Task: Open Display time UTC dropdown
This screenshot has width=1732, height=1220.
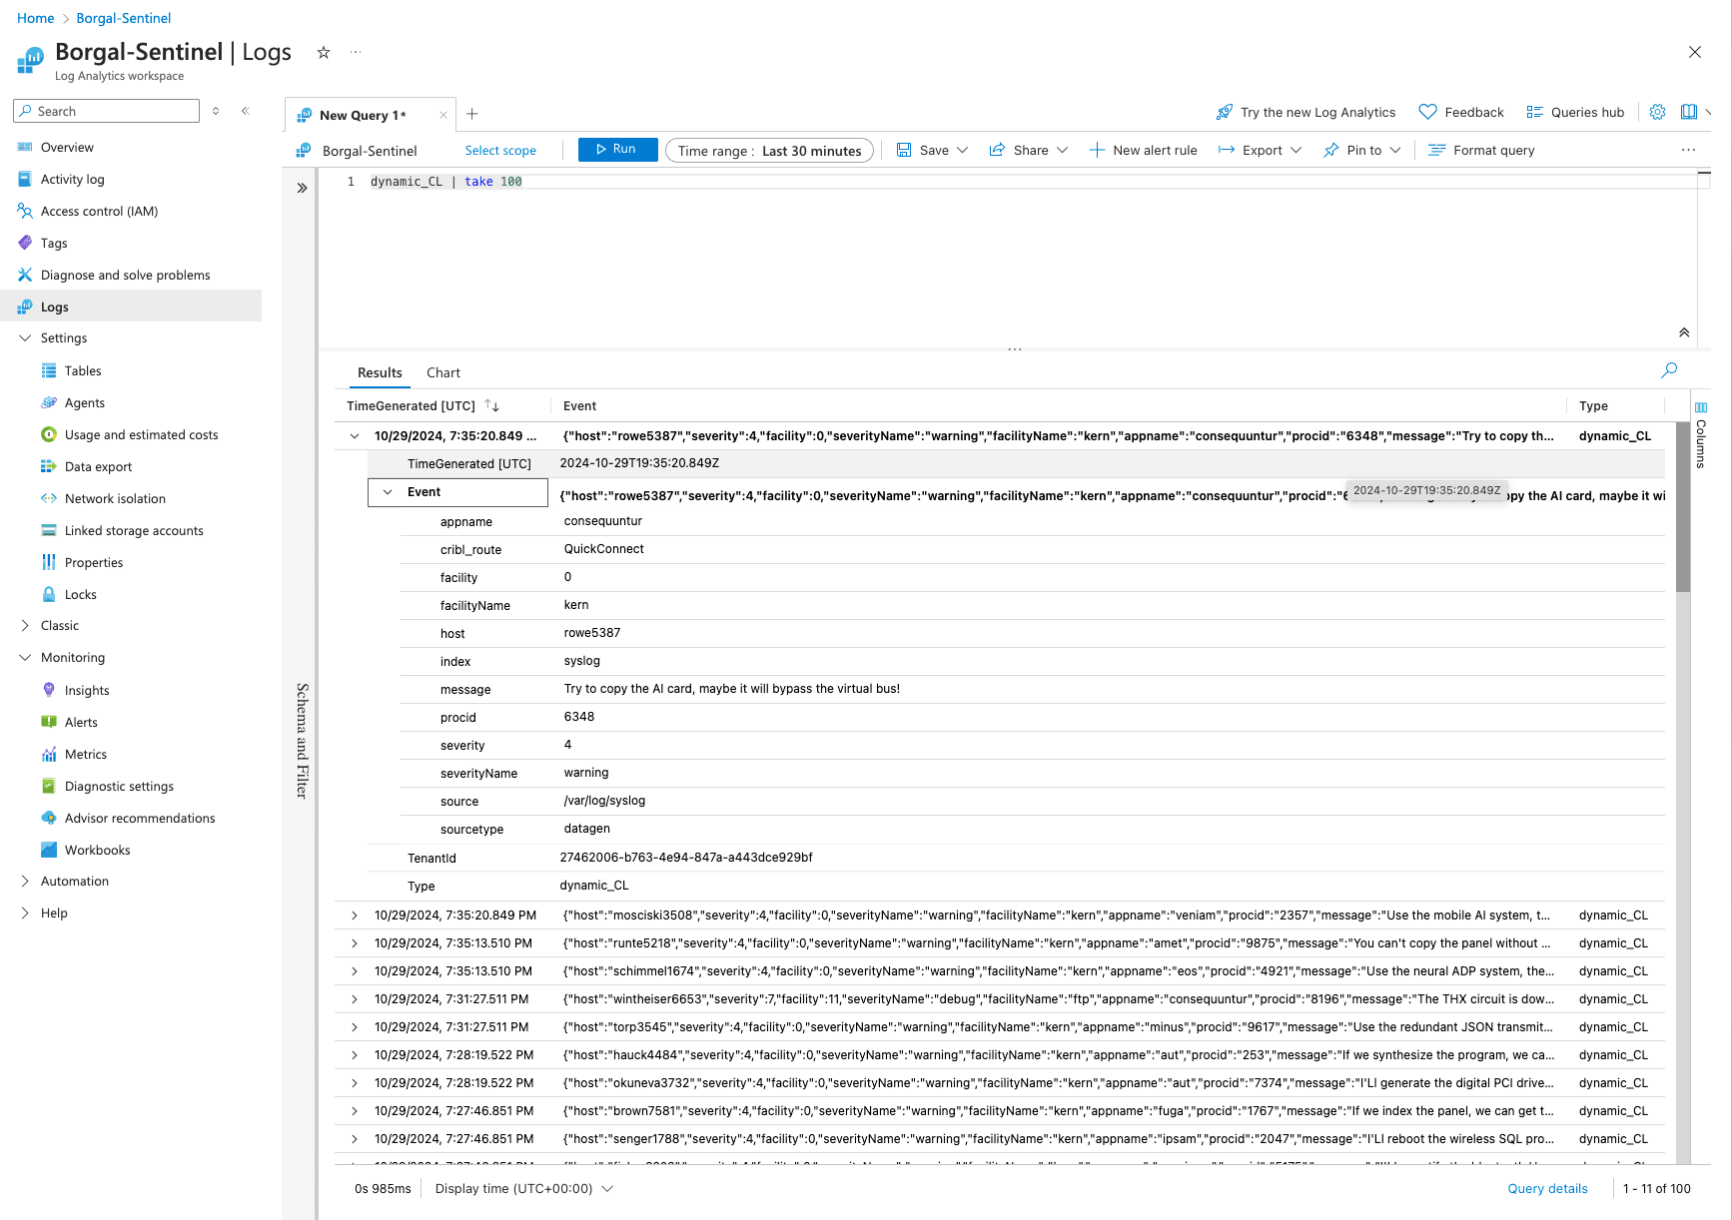Action: click(523, 1188)
